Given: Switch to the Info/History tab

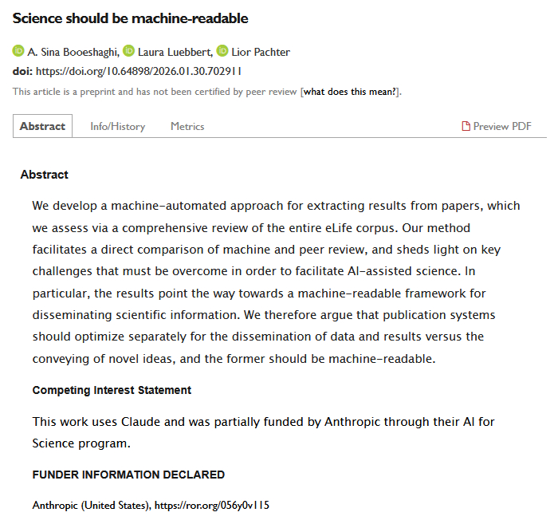Looking at the screenshot, I should click(x=117, y=126).
